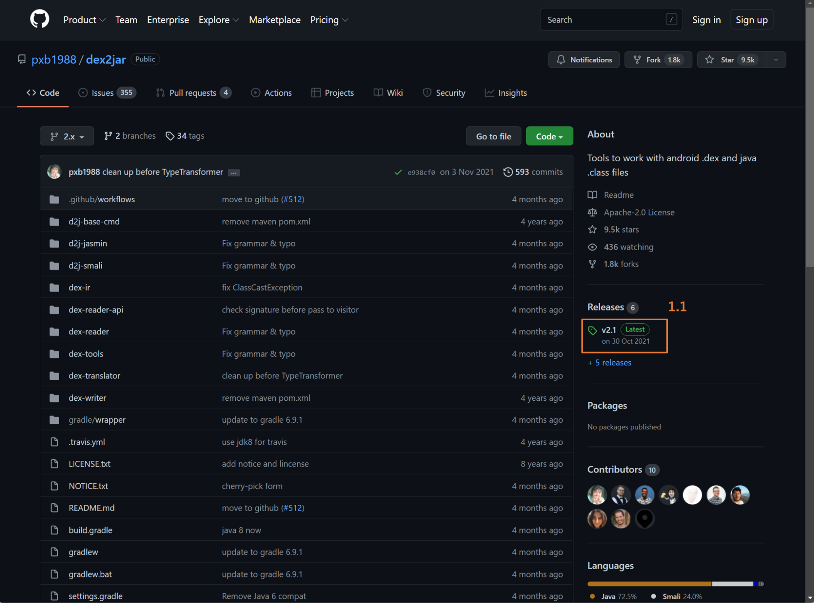Click the Go to file button
814x603 pixels.
[493, 136]
